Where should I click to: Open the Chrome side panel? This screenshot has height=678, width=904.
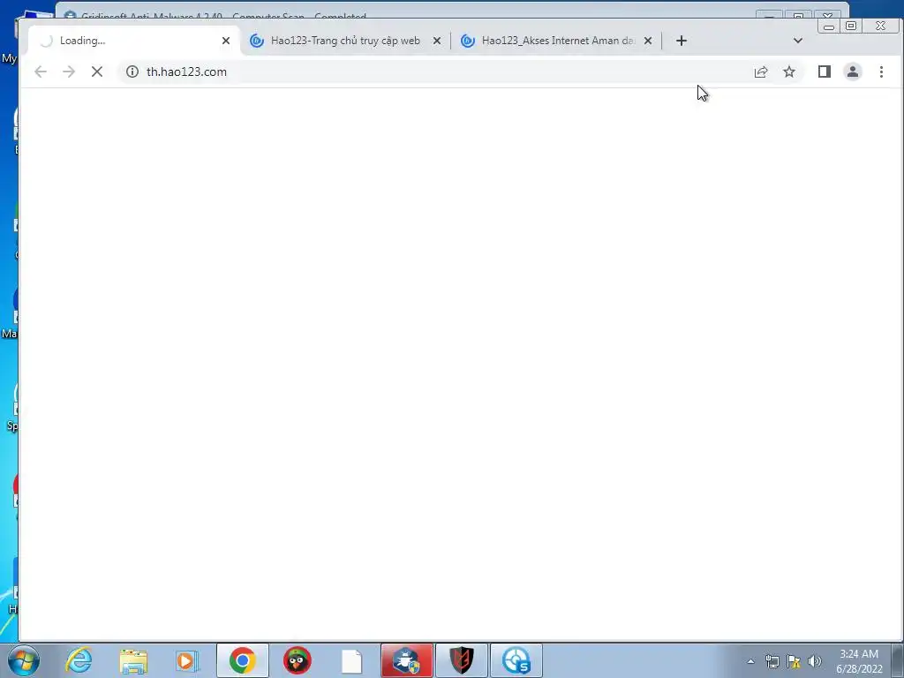(x=825, y=72)
